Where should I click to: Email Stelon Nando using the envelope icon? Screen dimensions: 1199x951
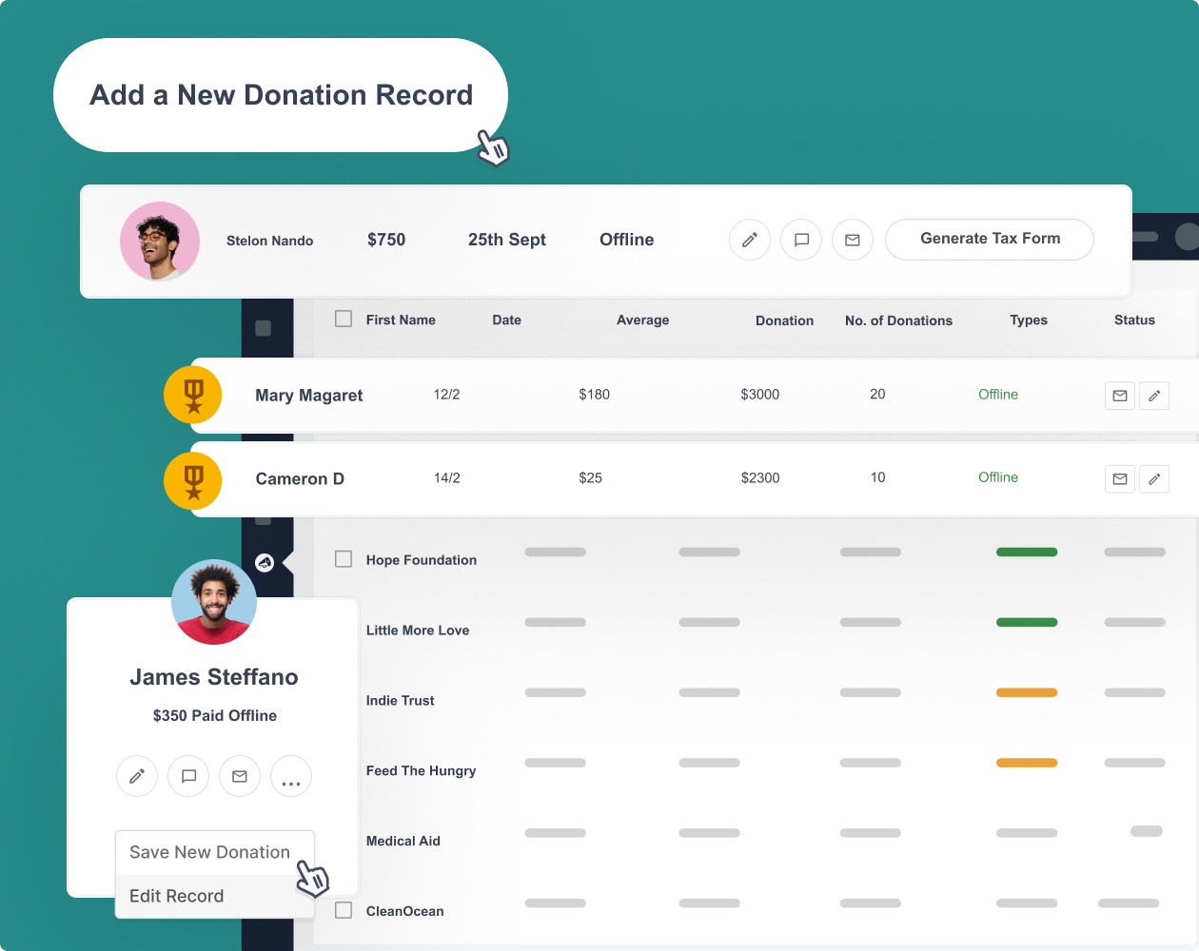point(853,240)
